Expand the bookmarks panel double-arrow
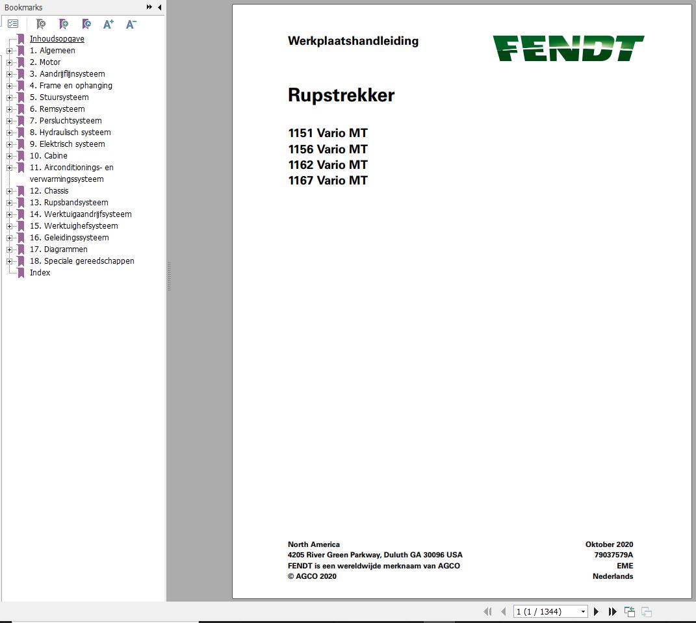 (149, 7)
